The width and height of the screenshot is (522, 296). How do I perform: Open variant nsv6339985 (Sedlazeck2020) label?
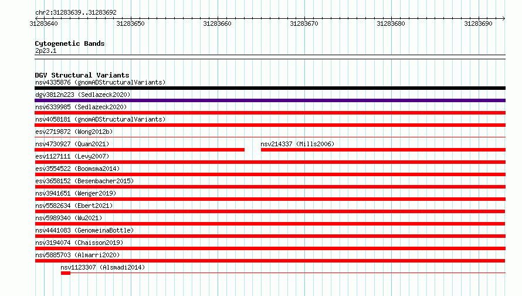tap(81, 107)
